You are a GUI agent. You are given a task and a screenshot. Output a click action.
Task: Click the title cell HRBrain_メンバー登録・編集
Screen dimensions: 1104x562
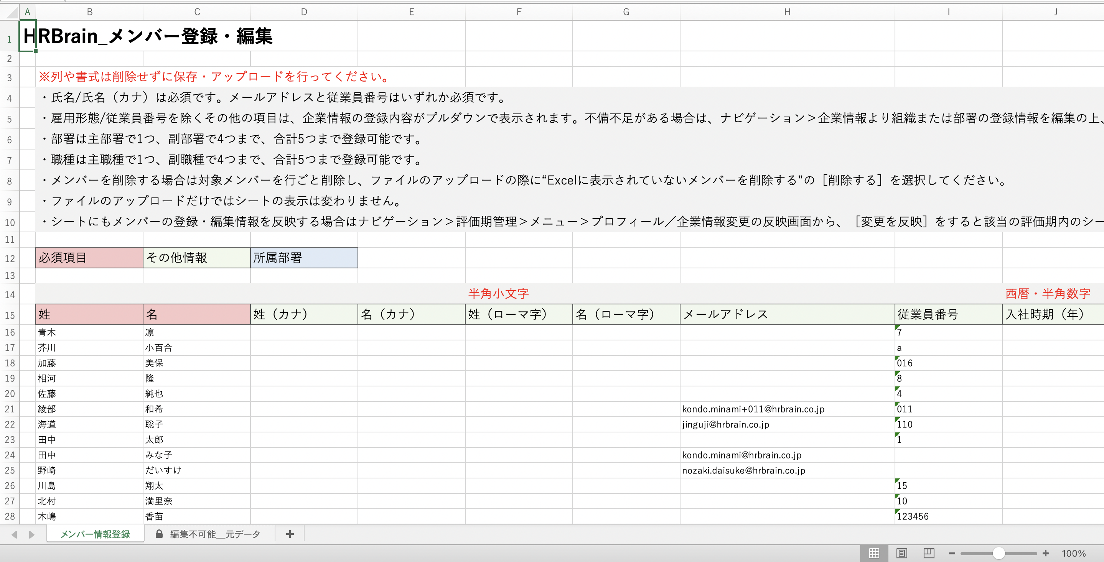[x=148, y=36]
